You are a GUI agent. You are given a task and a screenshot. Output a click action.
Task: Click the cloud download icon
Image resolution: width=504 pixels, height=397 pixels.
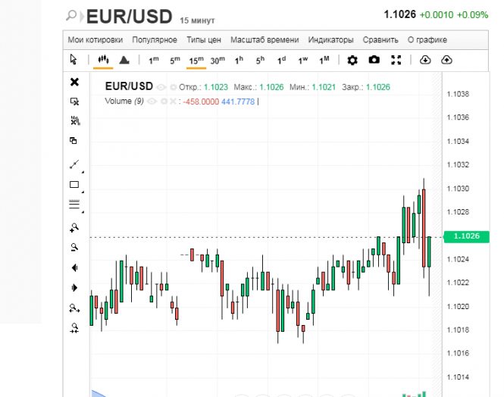[x=425, y=60]
